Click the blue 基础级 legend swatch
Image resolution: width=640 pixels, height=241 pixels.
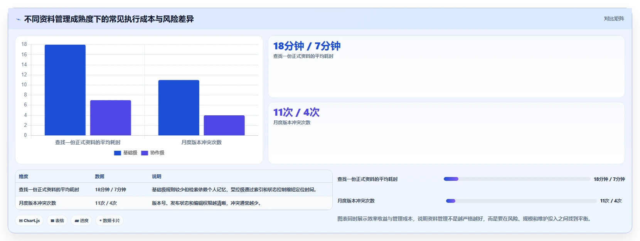click(x=118, y=153)
